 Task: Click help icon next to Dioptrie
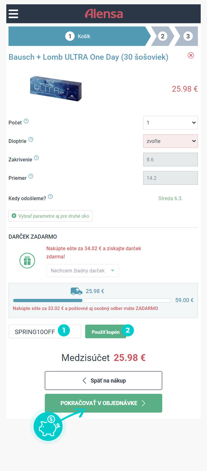pyautogui.click(x=31, y=139)
